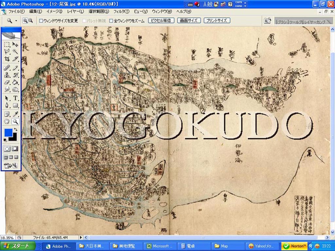The image size is (335, 251).
Task: Click the feather logo atop the toolbox
Action: pyautogui.click(x=11, y=36)
